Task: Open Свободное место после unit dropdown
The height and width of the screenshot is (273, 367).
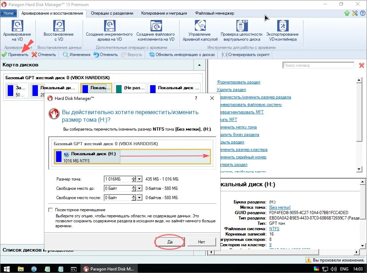Action: pos(139,198)
